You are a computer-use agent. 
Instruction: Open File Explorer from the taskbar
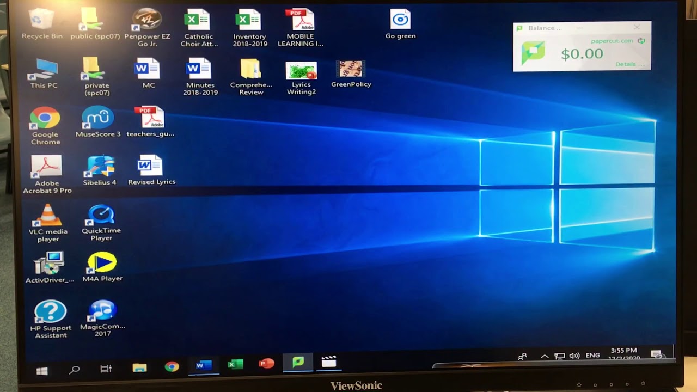point(139,368)
